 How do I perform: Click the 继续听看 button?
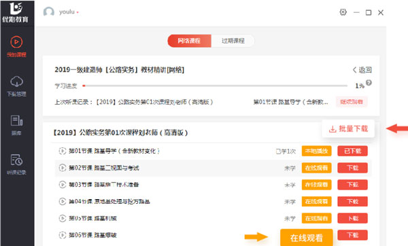coord(352,102)
